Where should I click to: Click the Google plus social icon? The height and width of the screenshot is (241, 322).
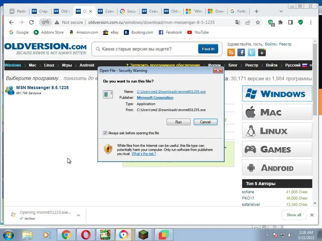click(262, 52)
